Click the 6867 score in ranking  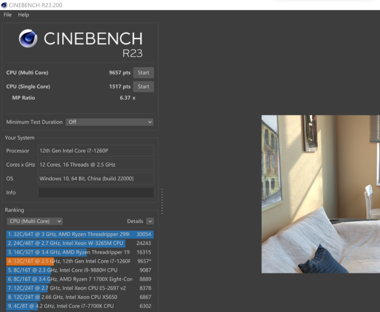tap(145, 297)
